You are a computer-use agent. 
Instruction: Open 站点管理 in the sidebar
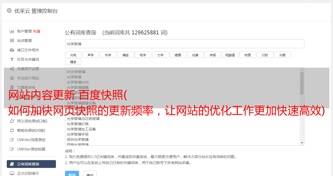click(x=24, y=41)
